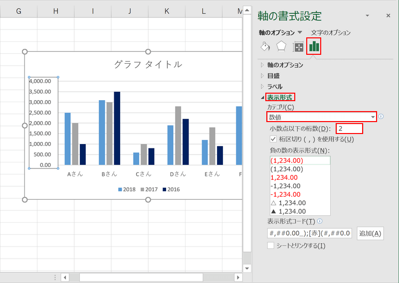The width and height of the screenshot is (399, 283).
Task: Enable the シートとリンクする checkbox
Action: (x=271, y=245)
